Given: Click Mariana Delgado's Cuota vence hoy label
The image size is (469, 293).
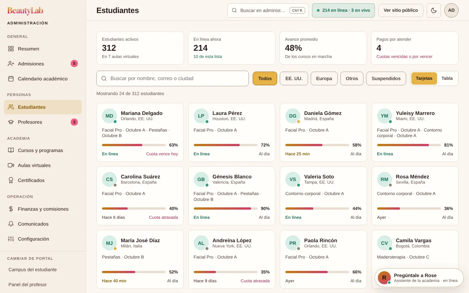Looking at the screenshot, I should coord(162,154).
